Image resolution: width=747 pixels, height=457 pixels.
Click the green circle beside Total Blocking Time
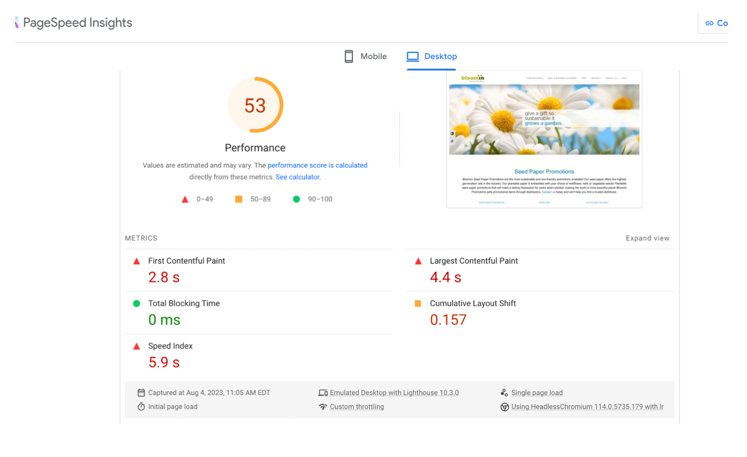point(137,303)
